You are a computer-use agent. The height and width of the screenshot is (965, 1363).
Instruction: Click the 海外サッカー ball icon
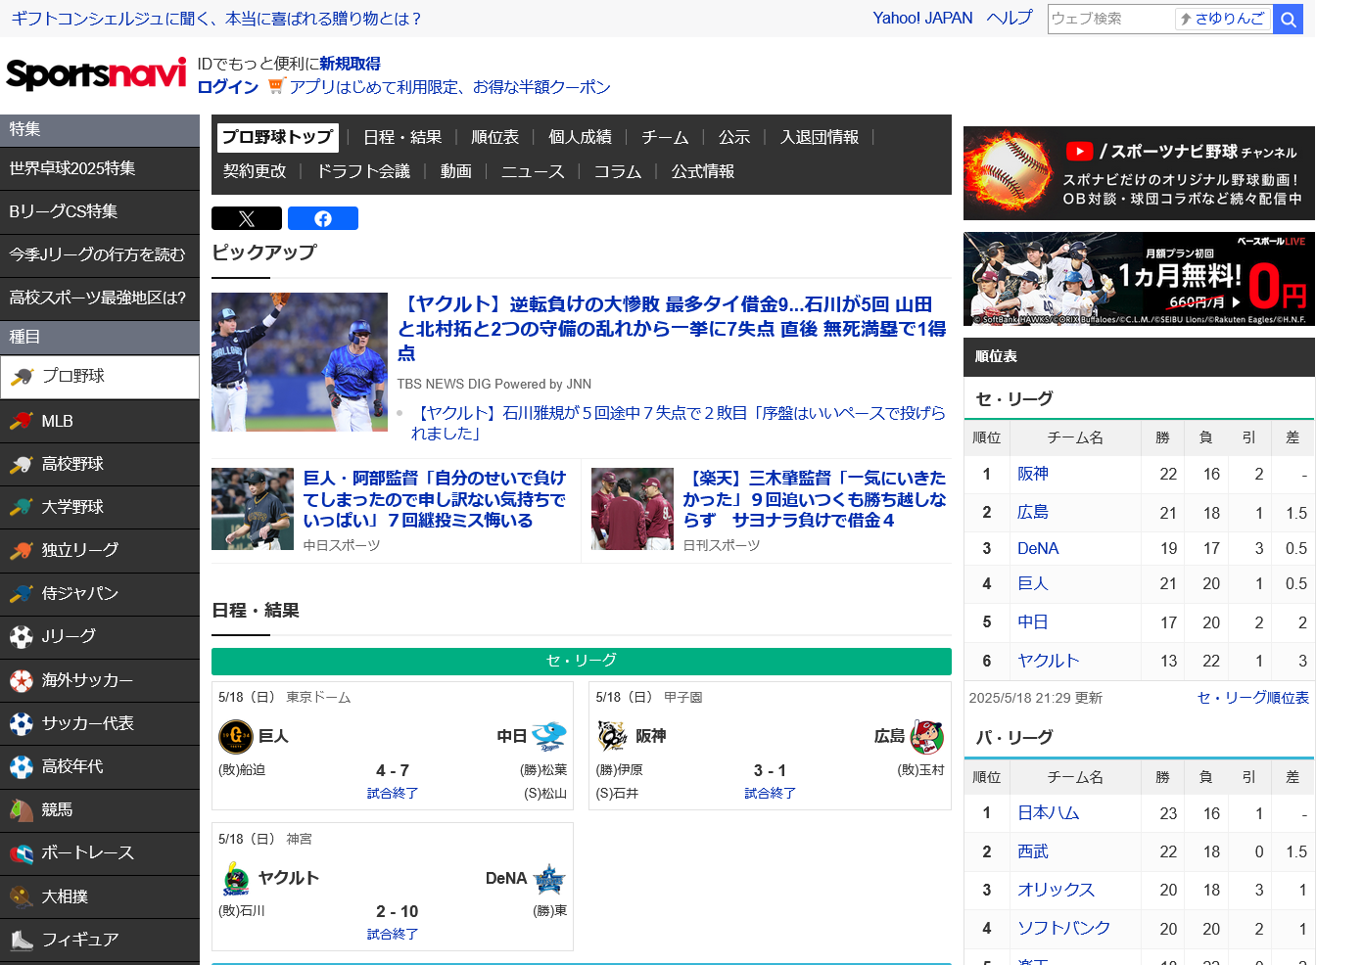click(x=22, y=680)
